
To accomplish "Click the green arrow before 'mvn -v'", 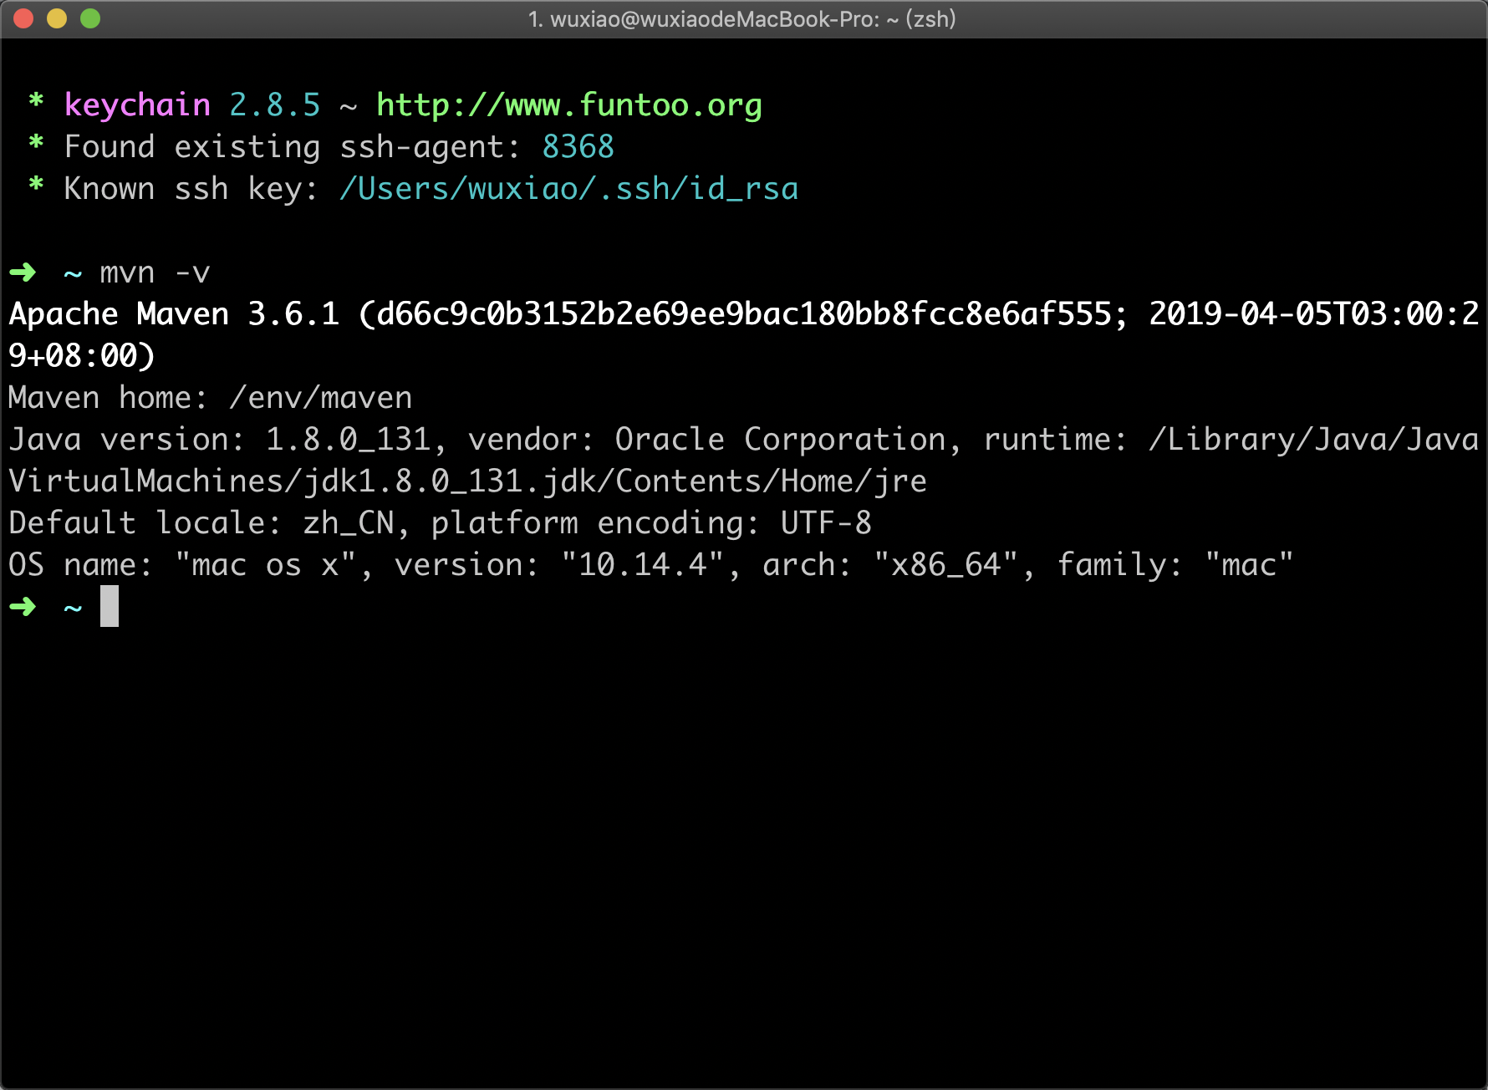I will [x=23, y=272].
